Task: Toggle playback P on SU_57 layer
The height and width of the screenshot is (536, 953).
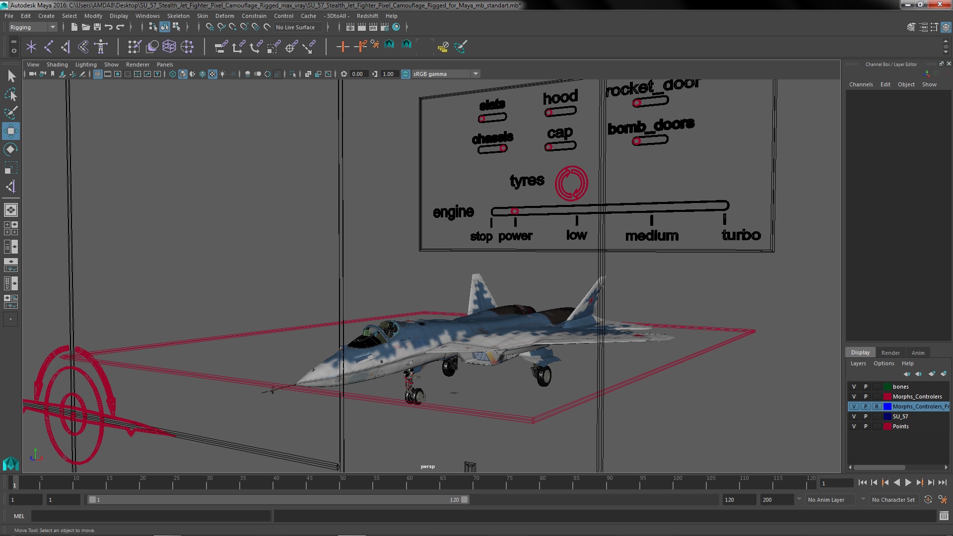Action: [x=866, y=416]
